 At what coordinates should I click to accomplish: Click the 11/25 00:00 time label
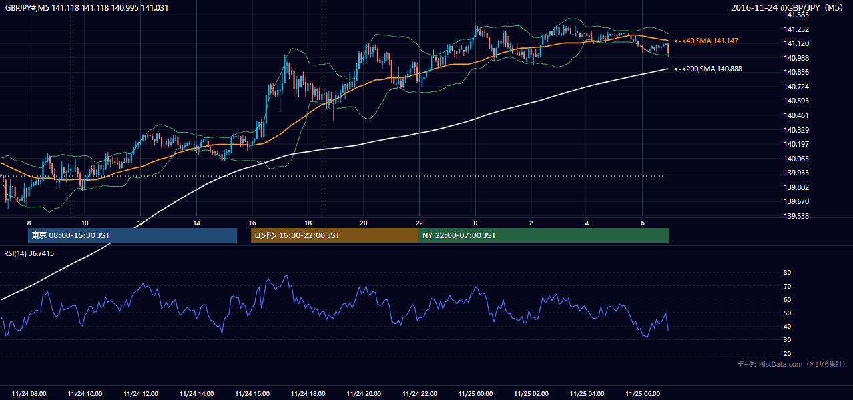click(x=475, y=393)
